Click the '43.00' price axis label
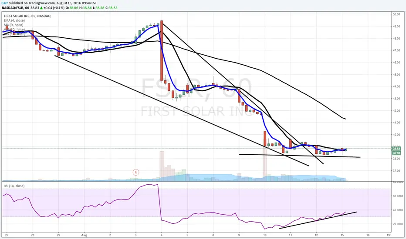Viewport: 406px width, 239px height. (x=396, y=99)
